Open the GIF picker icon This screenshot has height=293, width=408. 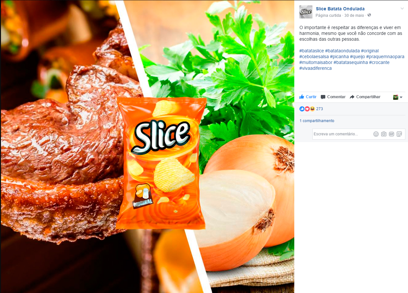(392, 134)
